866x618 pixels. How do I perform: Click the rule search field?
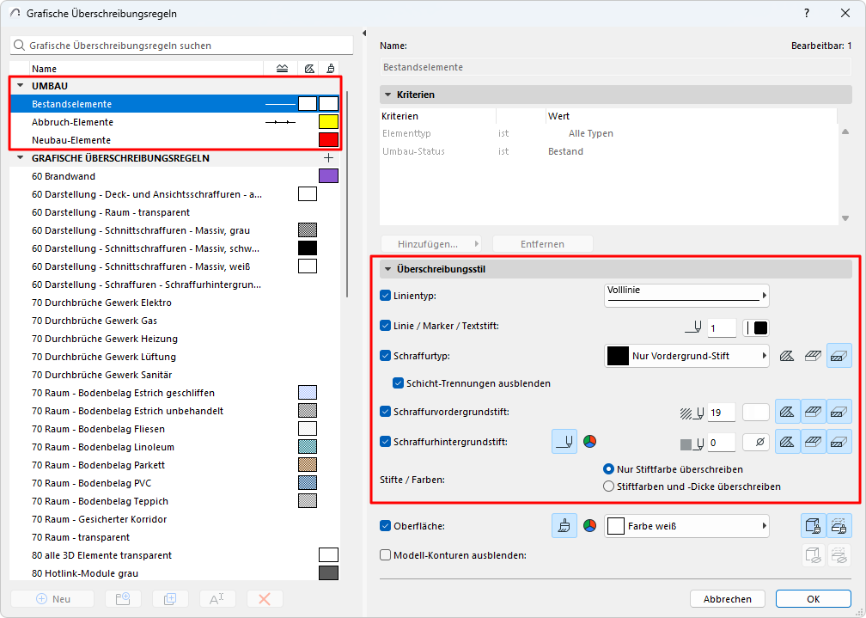coord(182,46)
